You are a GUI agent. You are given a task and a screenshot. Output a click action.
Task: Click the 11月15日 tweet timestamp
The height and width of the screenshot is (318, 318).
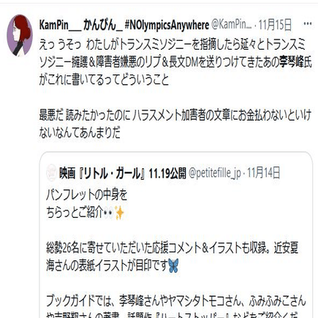point(275,25)
